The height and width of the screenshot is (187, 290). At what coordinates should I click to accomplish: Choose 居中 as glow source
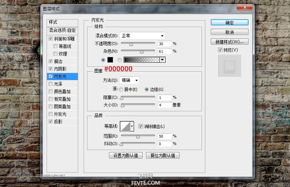pos(121,89)
